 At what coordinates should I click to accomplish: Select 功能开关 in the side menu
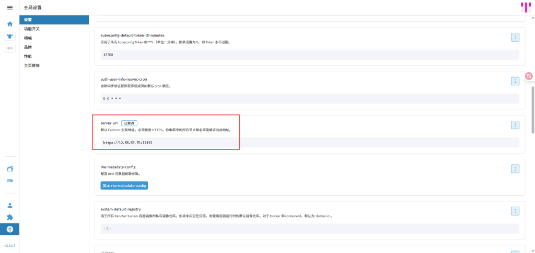pos(32,29)
